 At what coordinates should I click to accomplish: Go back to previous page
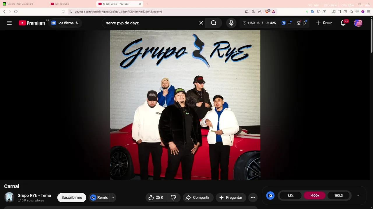[x=4, y=12]
